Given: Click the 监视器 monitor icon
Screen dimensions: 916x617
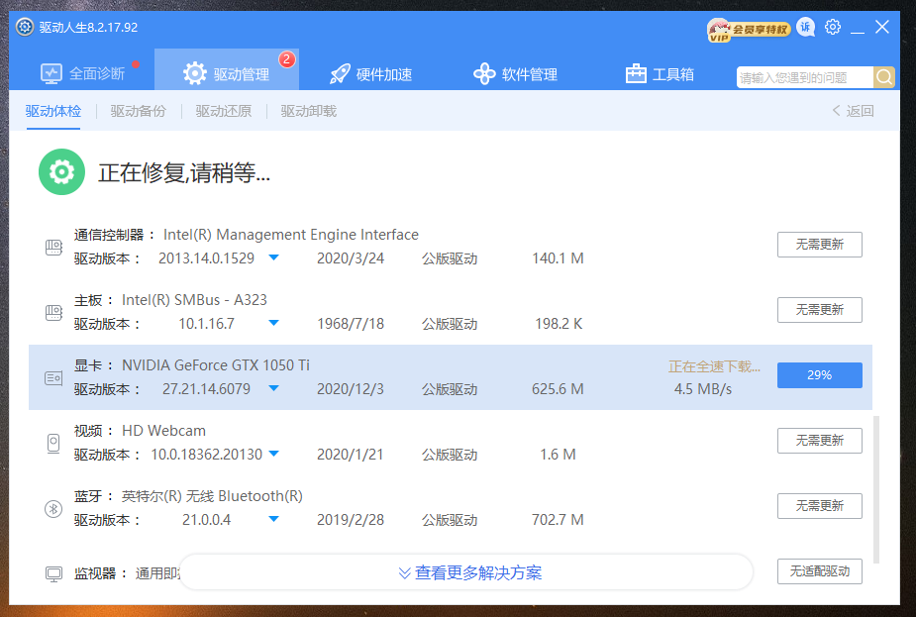Looking at the screenshot, I should click(x=53, y=573).
